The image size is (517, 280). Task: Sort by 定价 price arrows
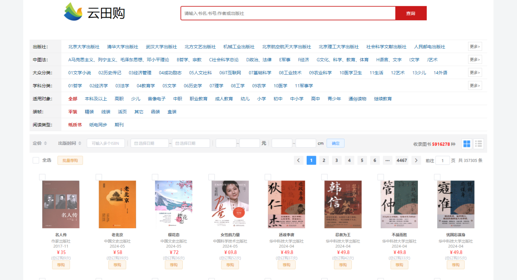pos(46,143)
